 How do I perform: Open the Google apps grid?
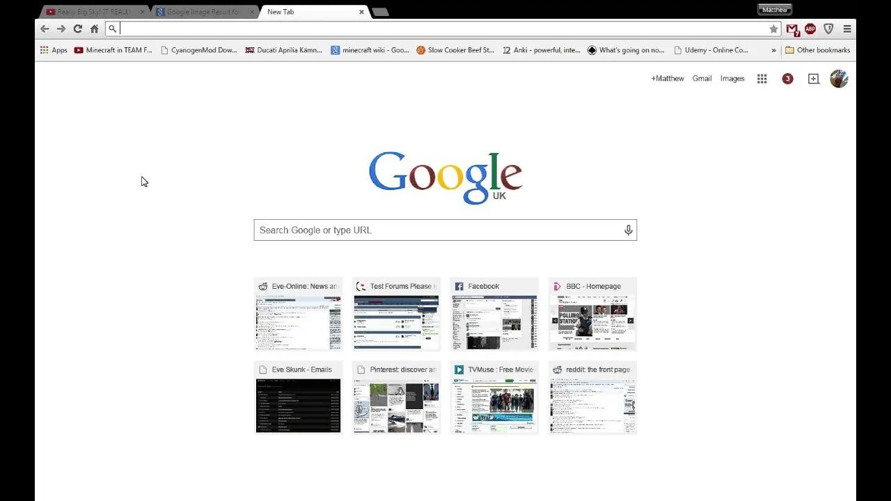coord(762,79)
